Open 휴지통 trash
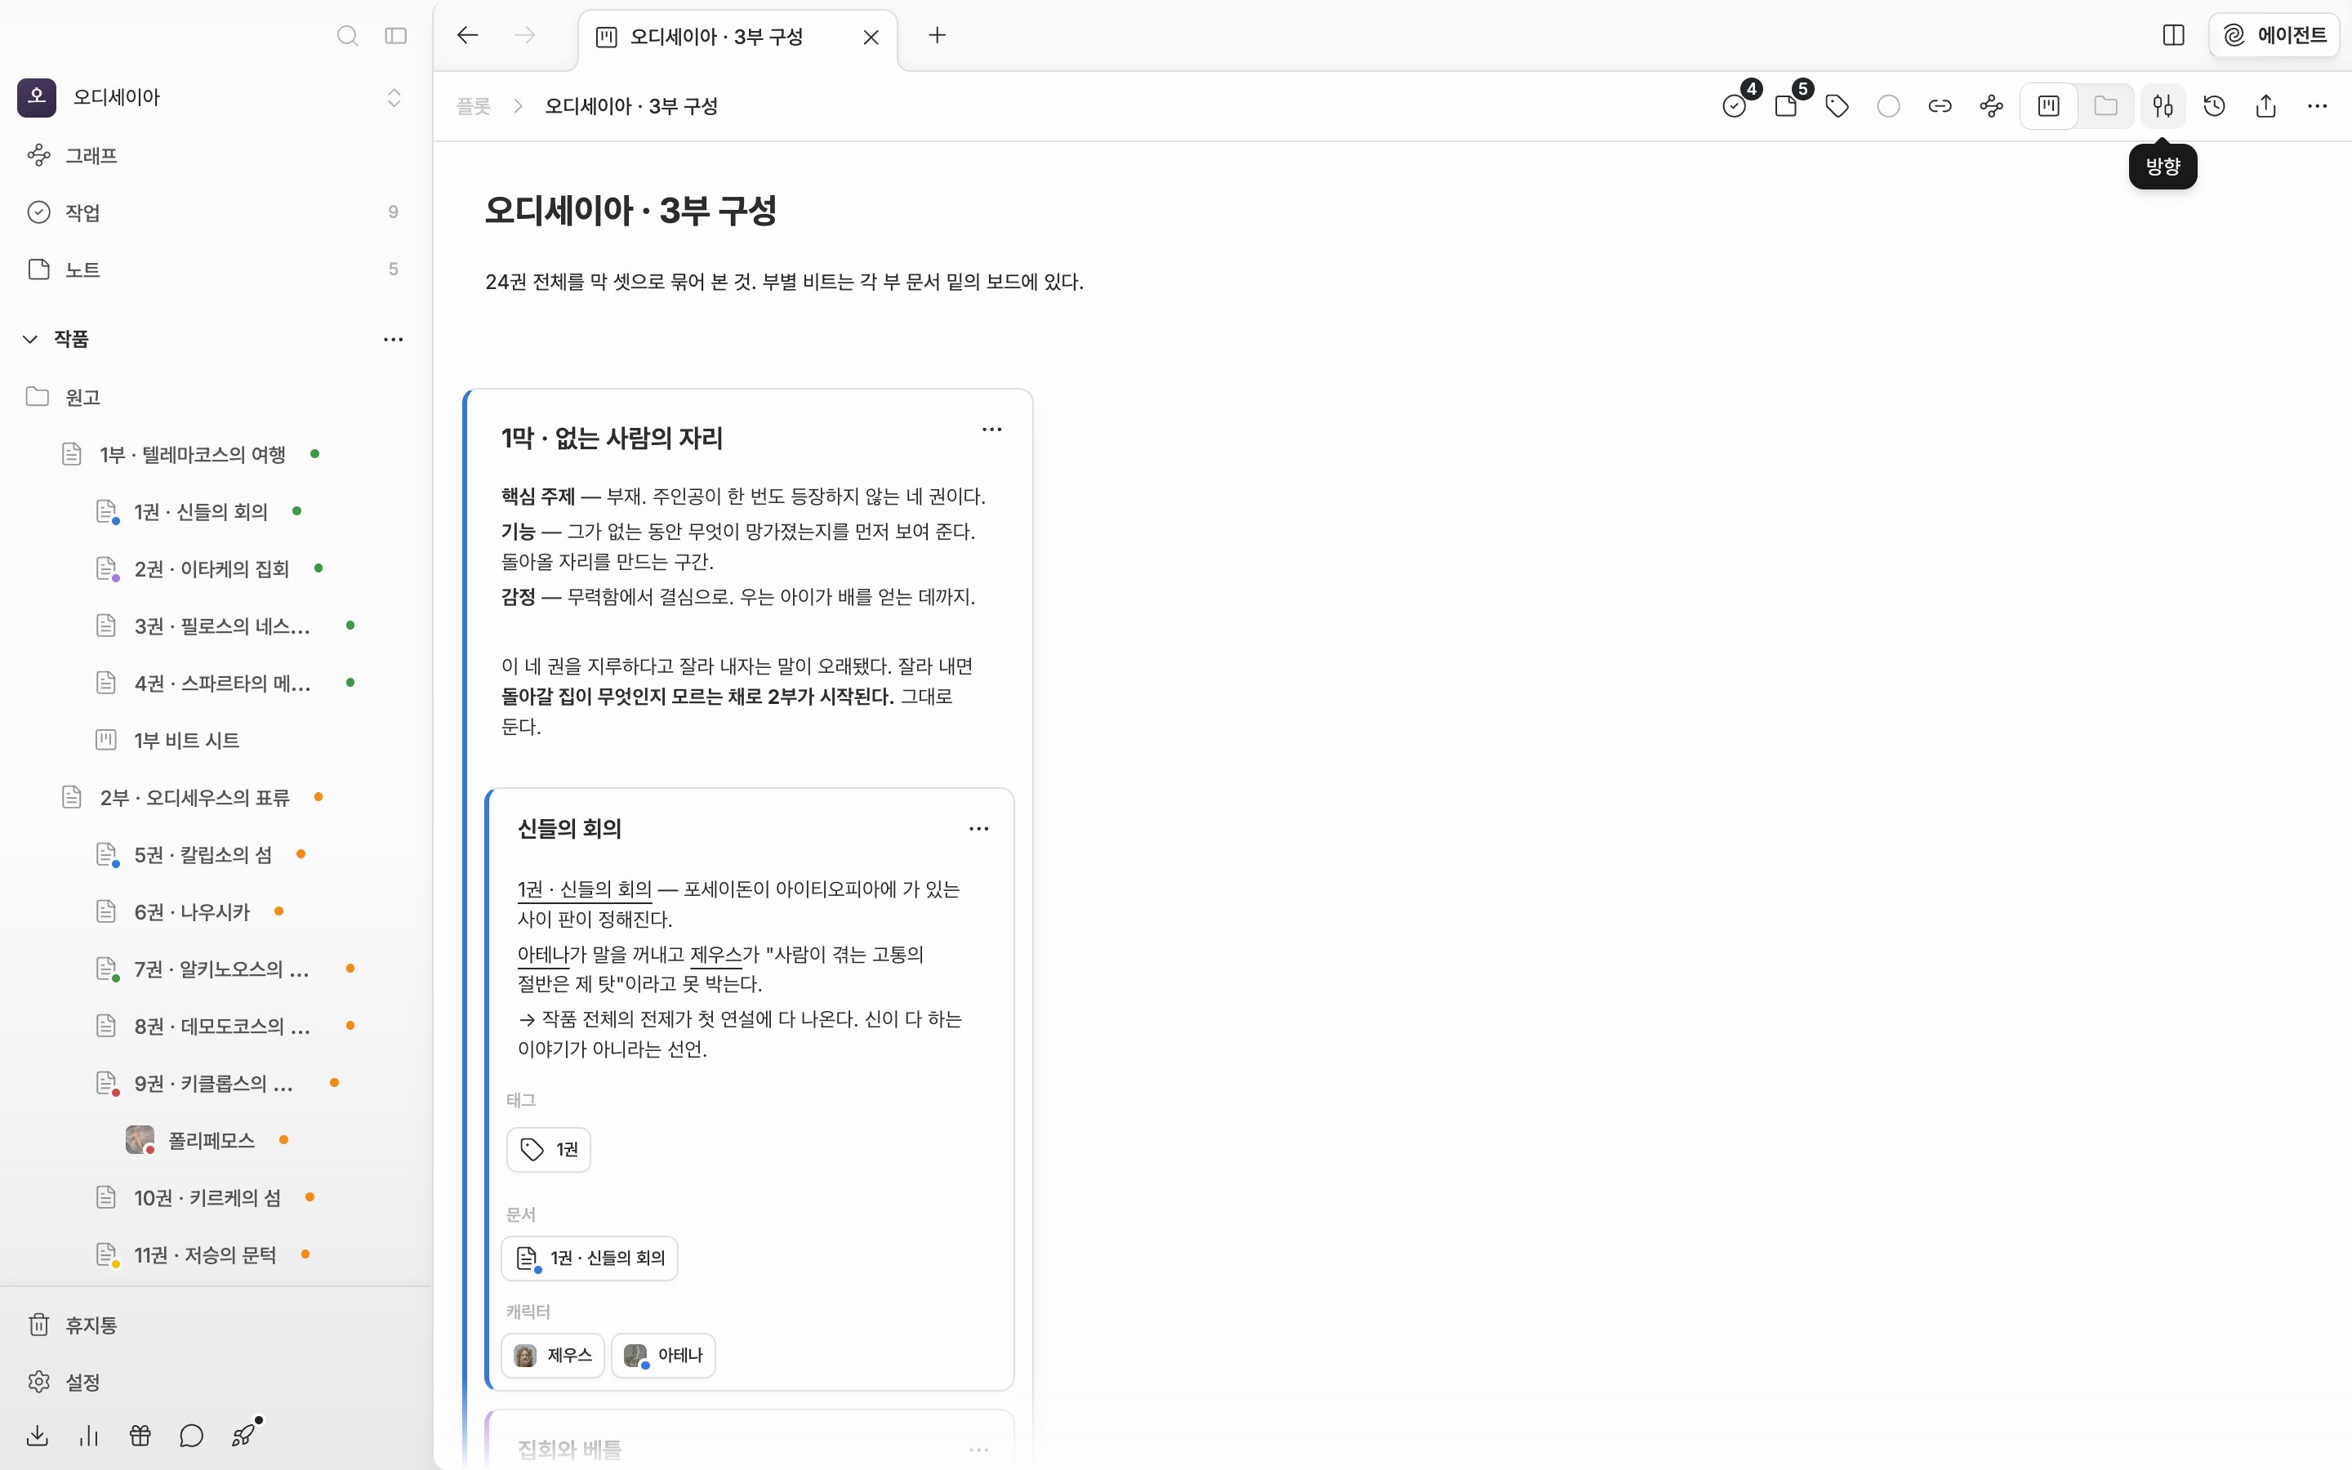The height and width of the screenshot is (1470, 2352). 215,1325
